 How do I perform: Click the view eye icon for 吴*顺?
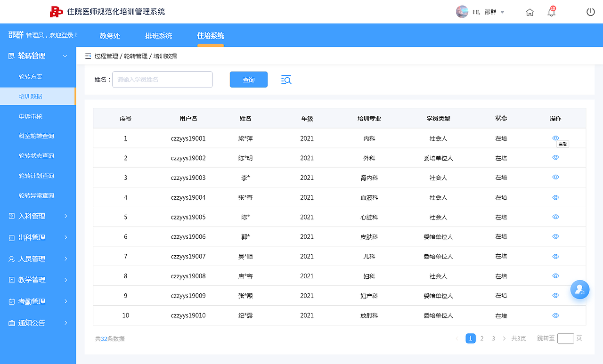coord(555,256)
